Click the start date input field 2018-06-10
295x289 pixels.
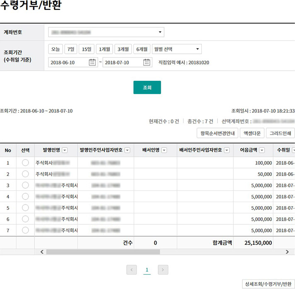tap(68, 63)
